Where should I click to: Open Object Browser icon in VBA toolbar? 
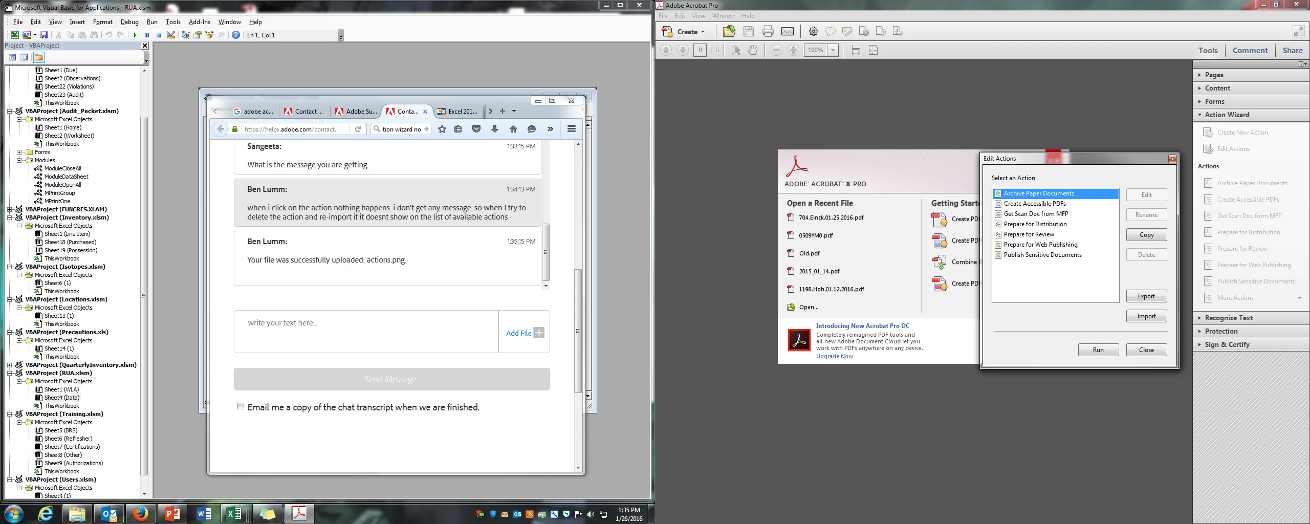click(x=209, y=35)
